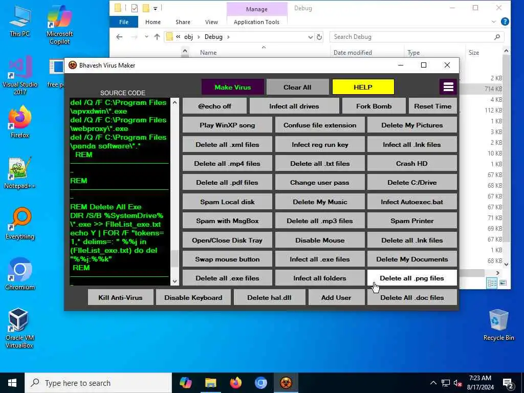Open the Application Tools tab
Screen dimensions: 524x393
pyautogui.click(x=256, y=21)
